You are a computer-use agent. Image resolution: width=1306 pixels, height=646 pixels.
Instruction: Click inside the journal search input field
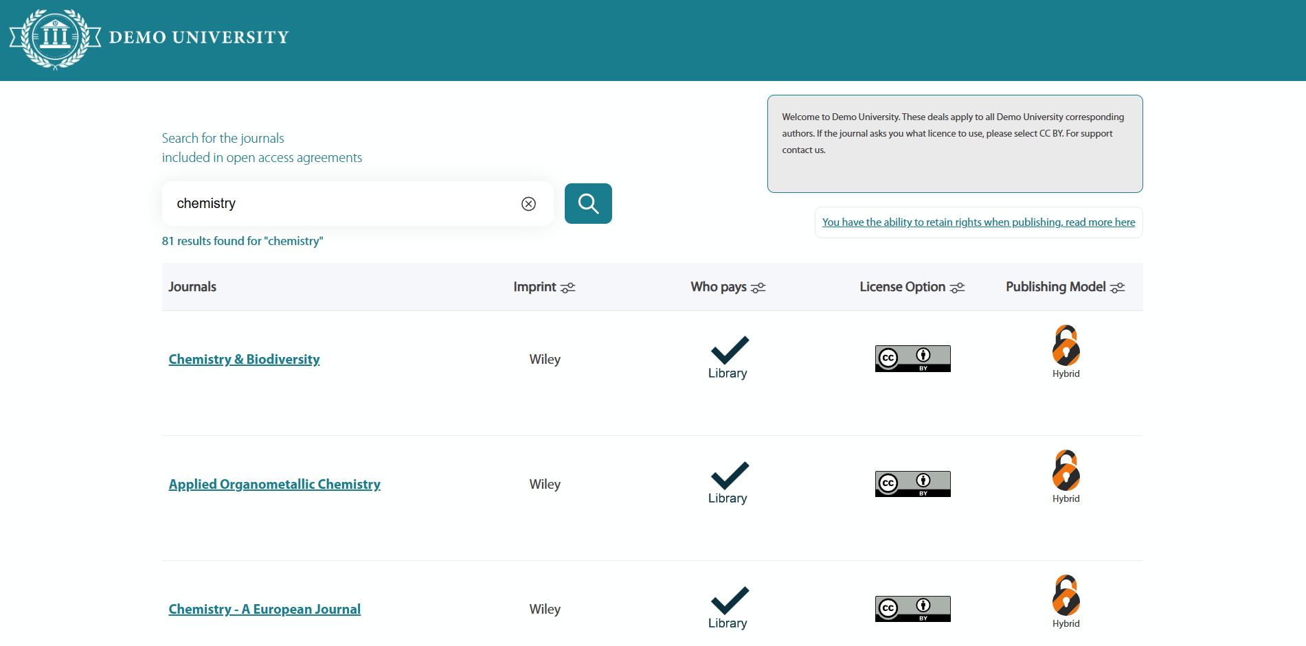(x=344, y=203)
